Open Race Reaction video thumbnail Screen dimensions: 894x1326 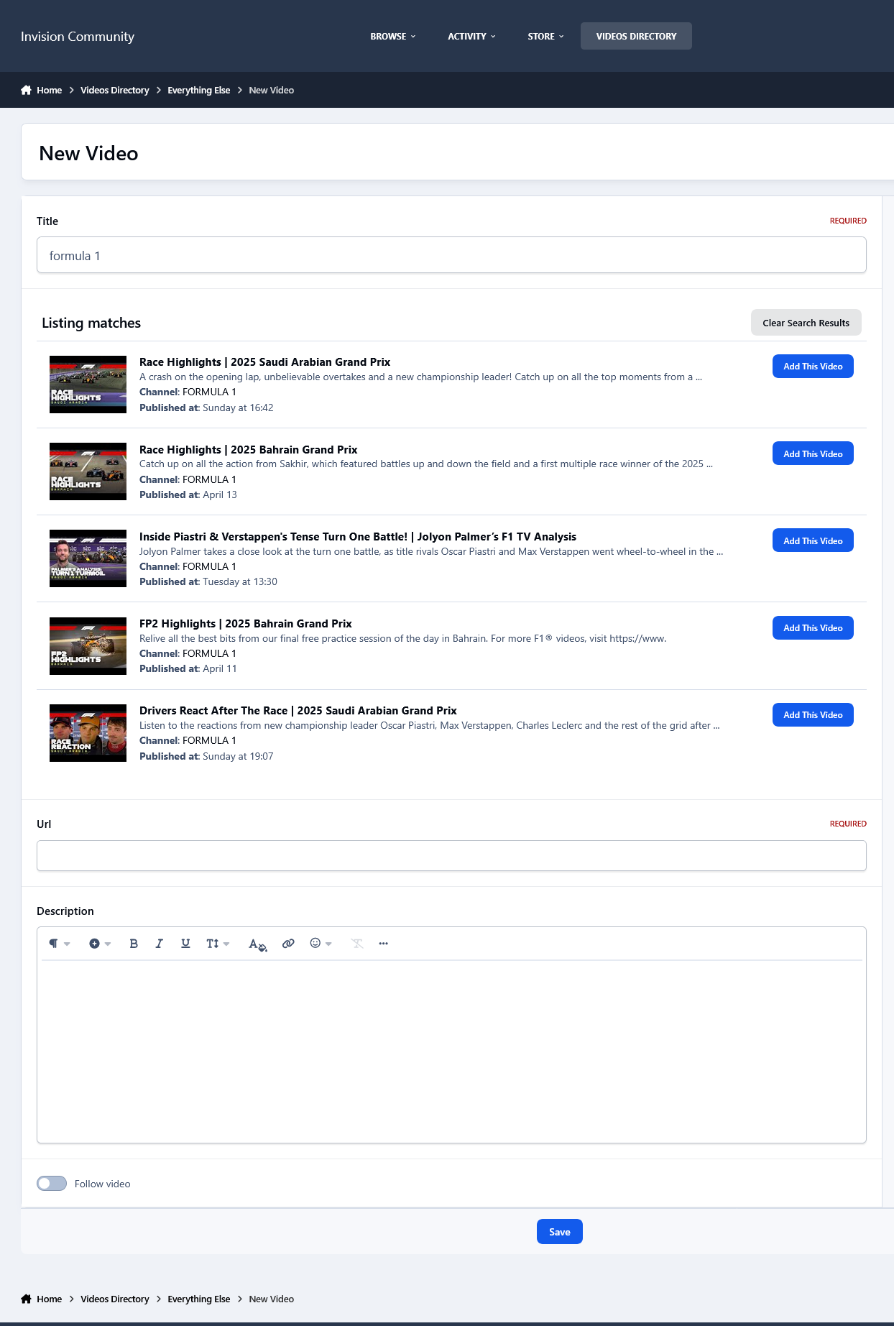[x=88, y=733]
